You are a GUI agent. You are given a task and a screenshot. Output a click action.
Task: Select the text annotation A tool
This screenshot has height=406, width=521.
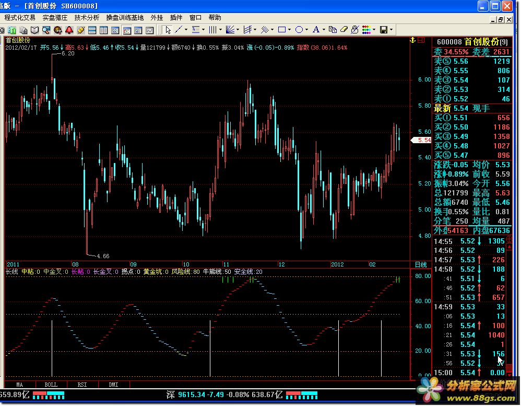[316, 30]
